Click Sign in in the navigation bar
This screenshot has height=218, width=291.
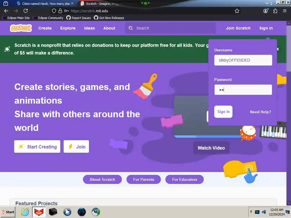(266, 28)
